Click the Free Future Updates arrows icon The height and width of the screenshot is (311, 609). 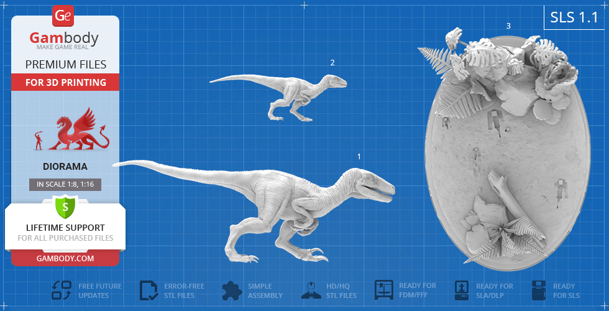pos(61,290)
